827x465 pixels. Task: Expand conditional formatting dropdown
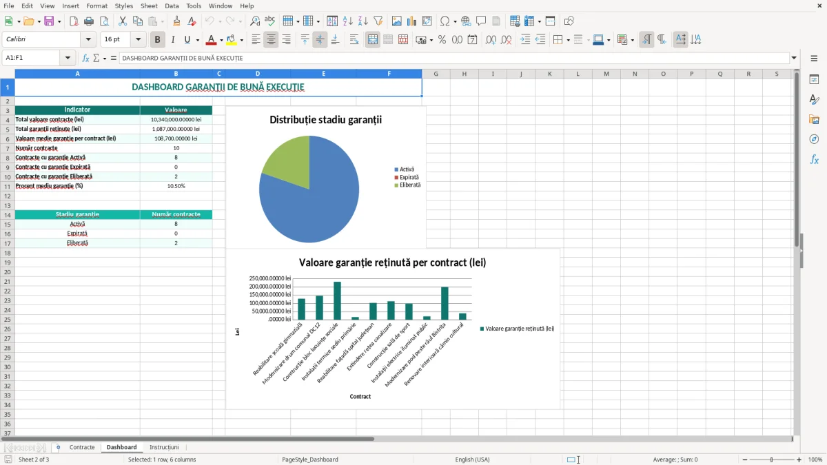(x=632, y=40)
